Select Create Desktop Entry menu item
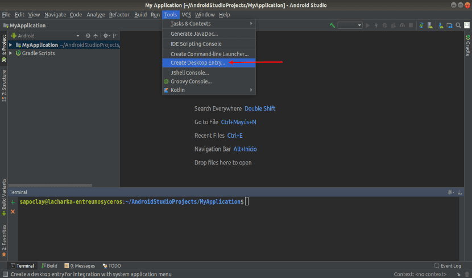 pos(198,63)
